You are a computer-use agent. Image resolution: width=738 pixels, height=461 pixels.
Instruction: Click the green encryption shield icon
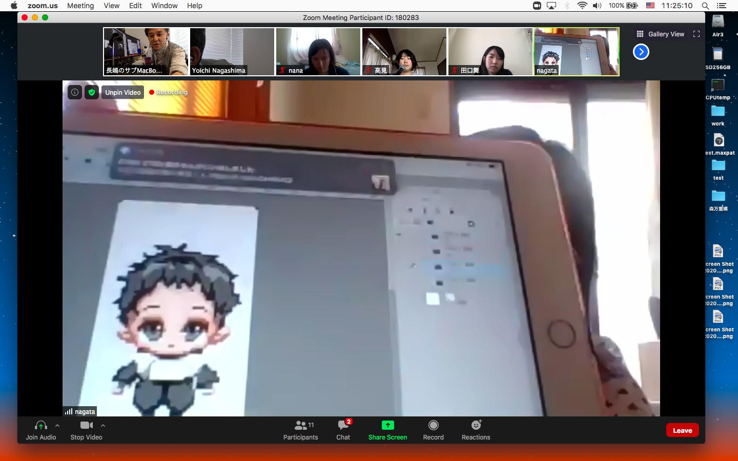[x=92, y=92]
